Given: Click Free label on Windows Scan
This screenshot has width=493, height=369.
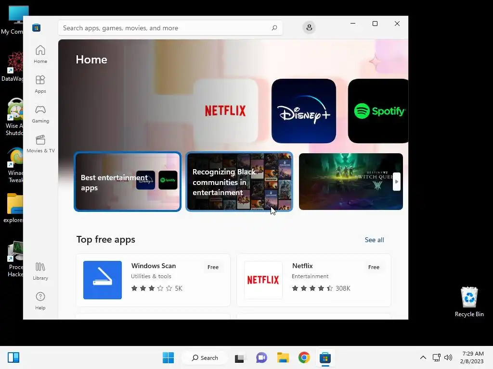Looking at the screenshot, I should [213, 267].
